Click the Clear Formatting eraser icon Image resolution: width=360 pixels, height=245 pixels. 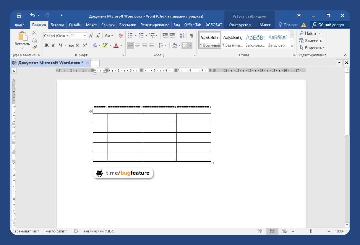pyautogui.click(x=121, y=36)
